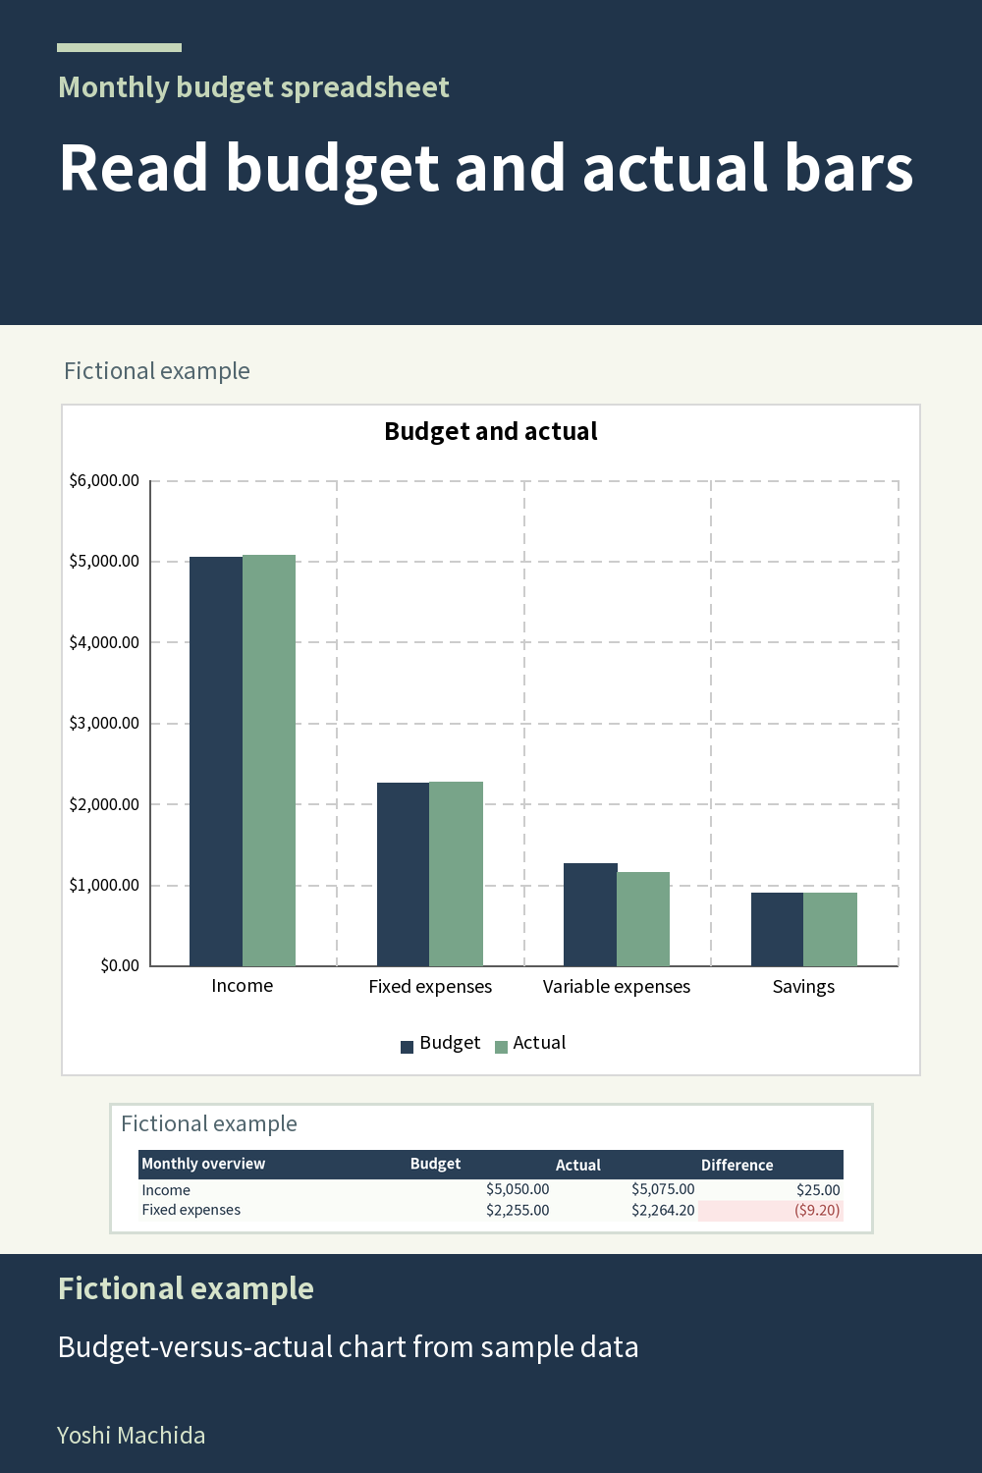The height and width of the screenshot is (1473, 982).
Task: Click the $5,050.00 budget cell
Action: pyautogui.click(x=518, y=1190)
